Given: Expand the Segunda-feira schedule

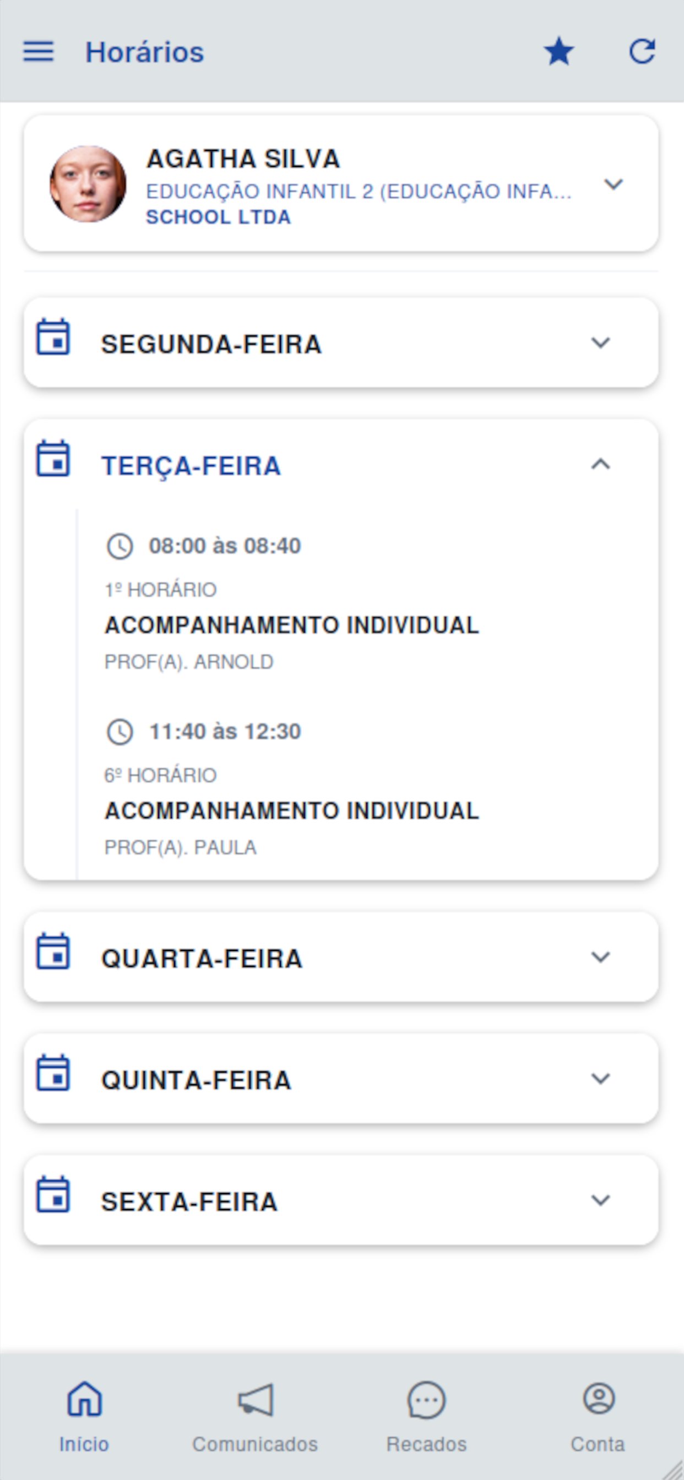Looking at the screenshot, I should 600,343.
